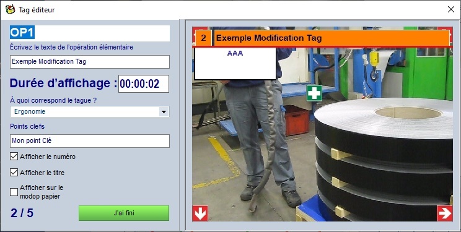The width and height of the screenshot is (461, 232).
Task: Focus the Durée d'affichage time field
Action: tap(144, 84)
